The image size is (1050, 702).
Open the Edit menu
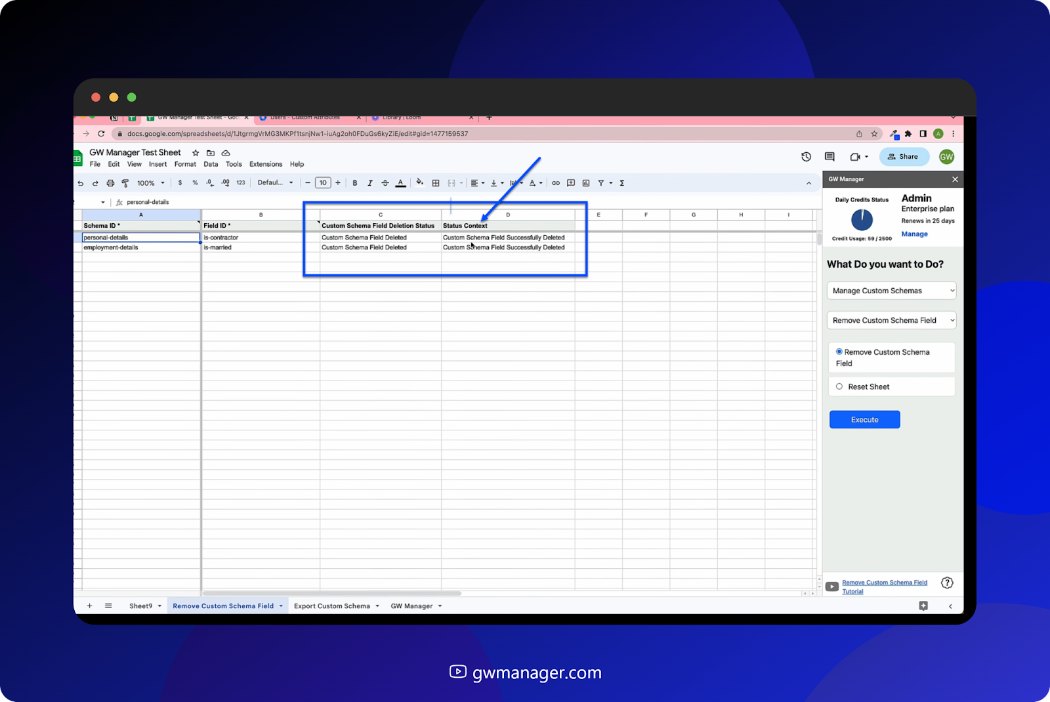click(114, 165)
